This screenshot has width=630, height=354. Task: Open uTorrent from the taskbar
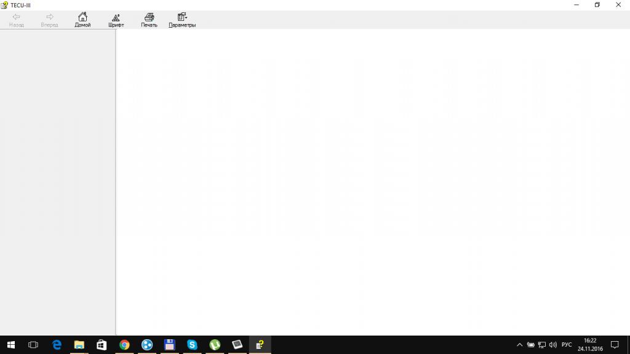215,345
